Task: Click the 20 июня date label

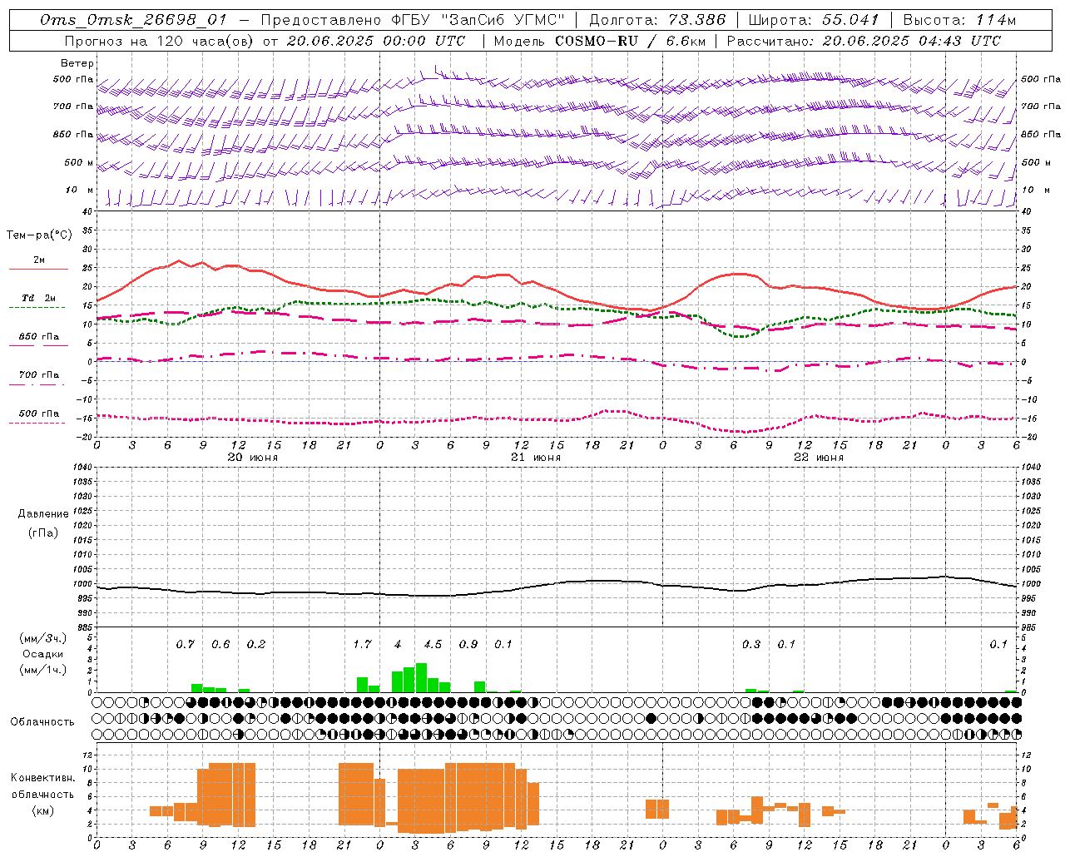Action: (x=253, y=458)
